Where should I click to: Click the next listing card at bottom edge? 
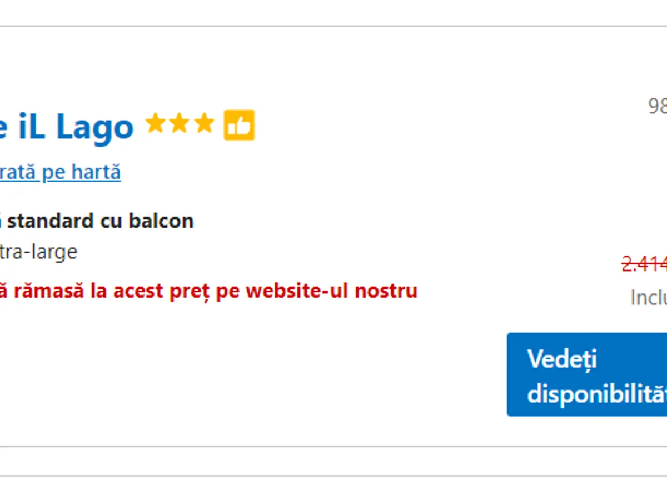click(x=333, y=489)
